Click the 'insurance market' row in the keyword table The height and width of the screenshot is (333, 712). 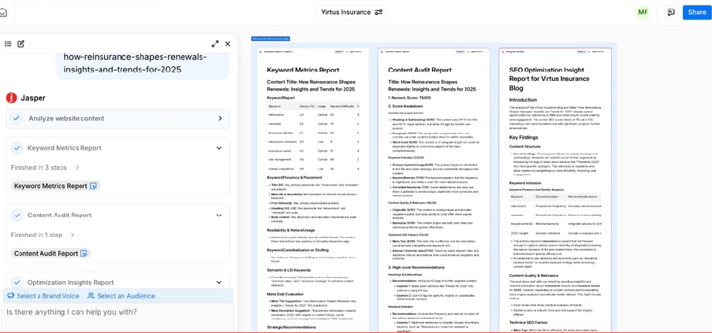pyautogui.click(x=312, y=150)
